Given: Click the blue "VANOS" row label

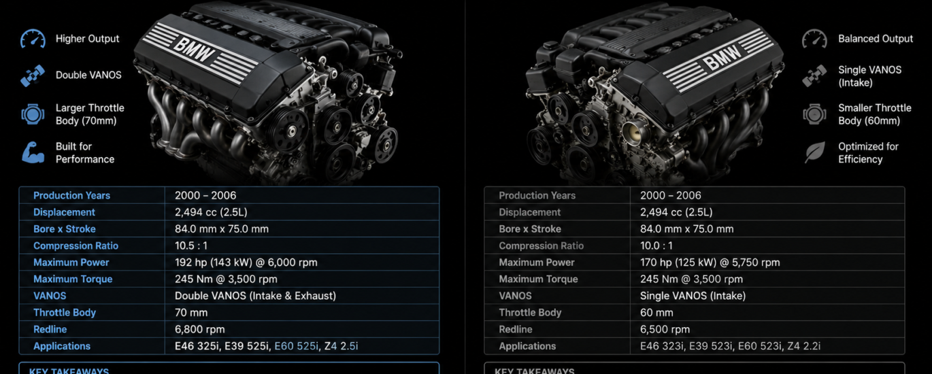Looking at the screenshot, I should click(x=50, y=296).
